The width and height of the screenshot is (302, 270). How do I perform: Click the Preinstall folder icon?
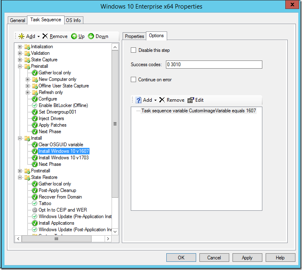click(27, 67)
